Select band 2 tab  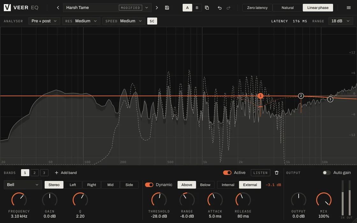(x=35, y=173)
